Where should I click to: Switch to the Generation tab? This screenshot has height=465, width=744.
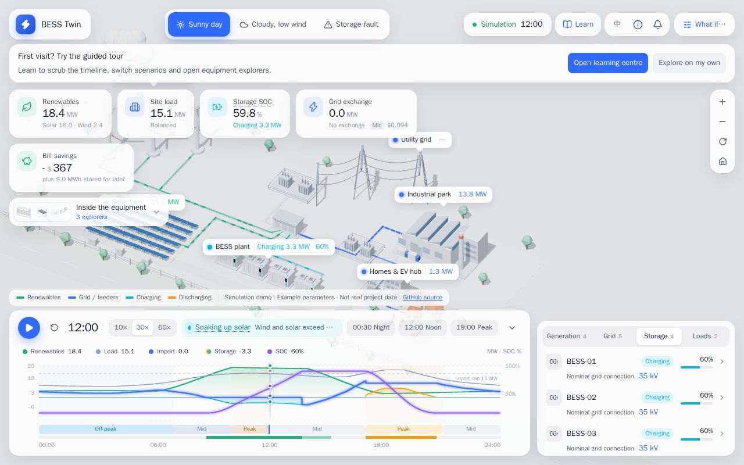[x=567, y=337]
